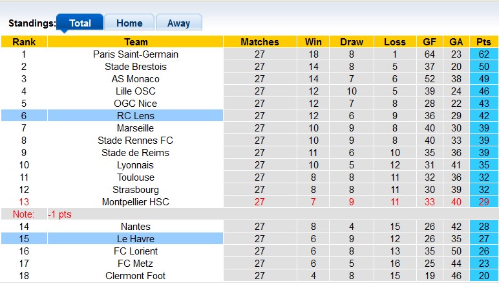Click the Matches column header
Image resolution: width=499 pixels, height=283 pixels.
click(x=260, y=42)
